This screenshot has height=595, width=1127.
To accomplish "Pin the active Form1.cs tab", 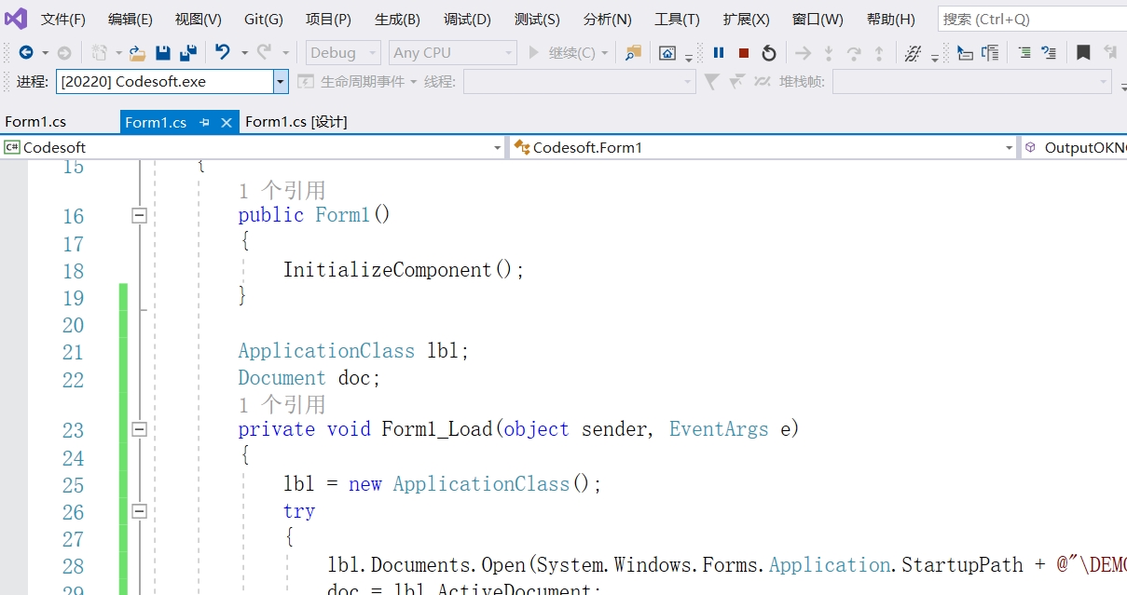I will pos(205,122).
